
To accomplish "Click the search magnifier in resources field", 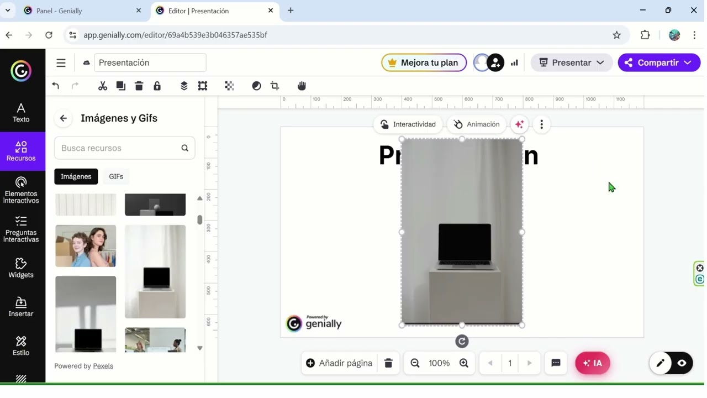I will click(185, 148).
